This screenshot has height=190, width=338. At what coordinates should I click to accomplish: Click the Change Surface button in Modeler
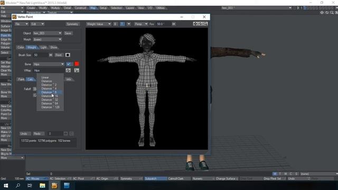pos(227,178)
